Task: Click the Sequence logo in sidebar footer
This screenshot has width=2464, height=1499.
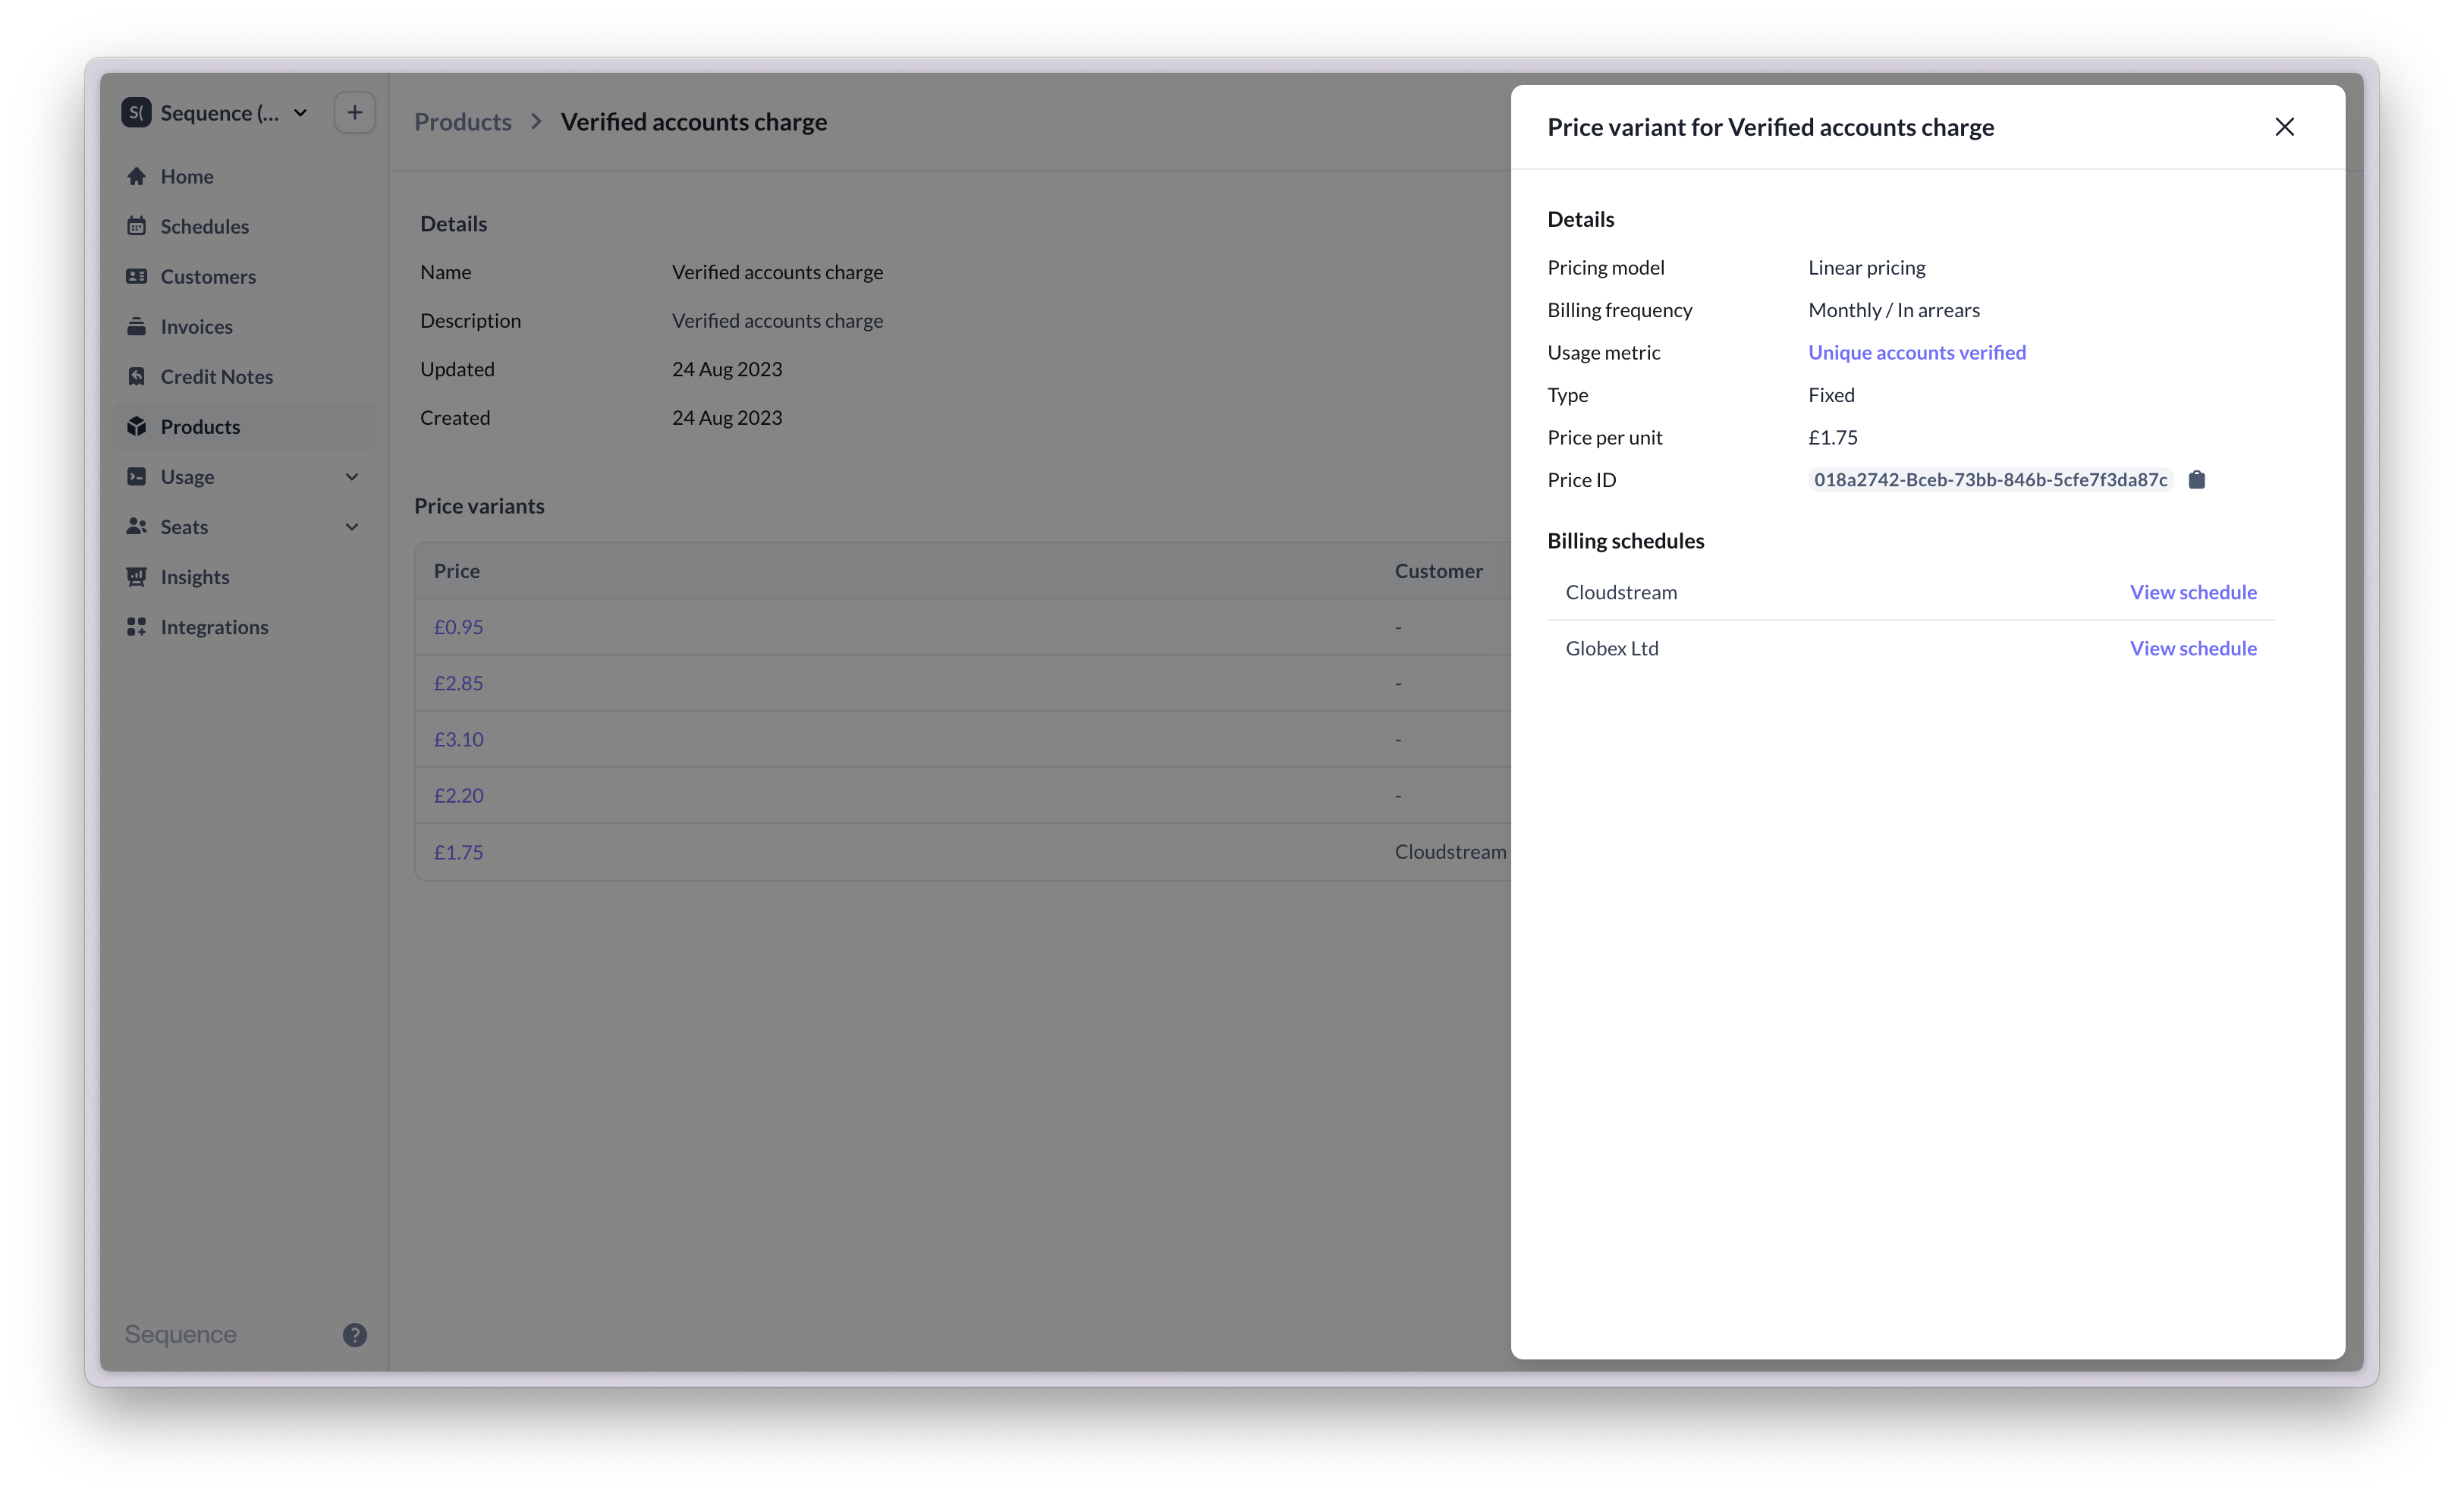Action: click(180, 1335)
